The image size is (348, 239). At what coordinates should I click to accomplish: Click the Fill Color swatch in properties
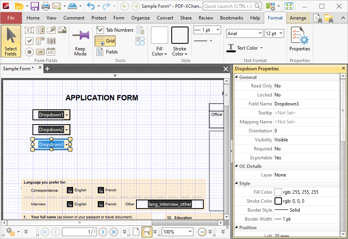[278, 192]
